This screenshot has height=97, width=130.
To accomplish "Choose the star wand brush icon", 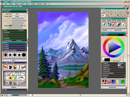I will coord(124,25).
